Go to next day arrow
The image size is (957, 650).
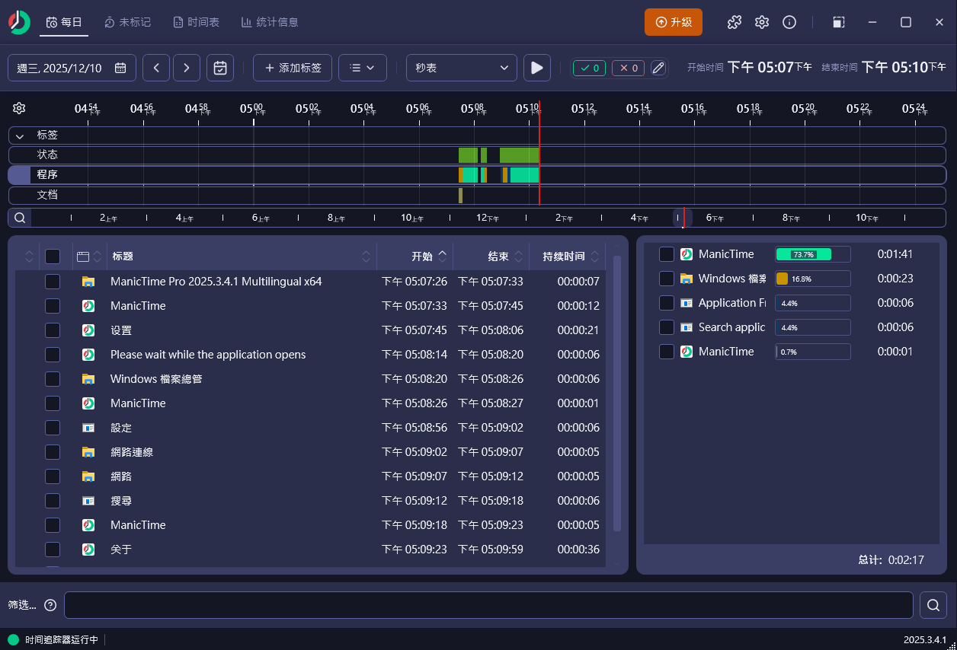tap(187, 68)
